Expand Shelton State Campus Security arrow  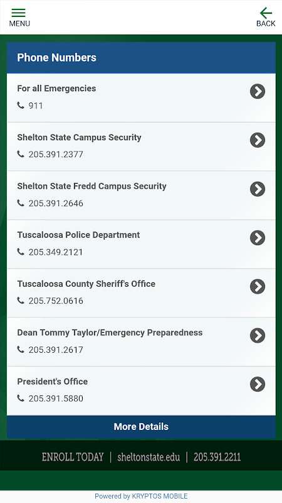(258, 140)
